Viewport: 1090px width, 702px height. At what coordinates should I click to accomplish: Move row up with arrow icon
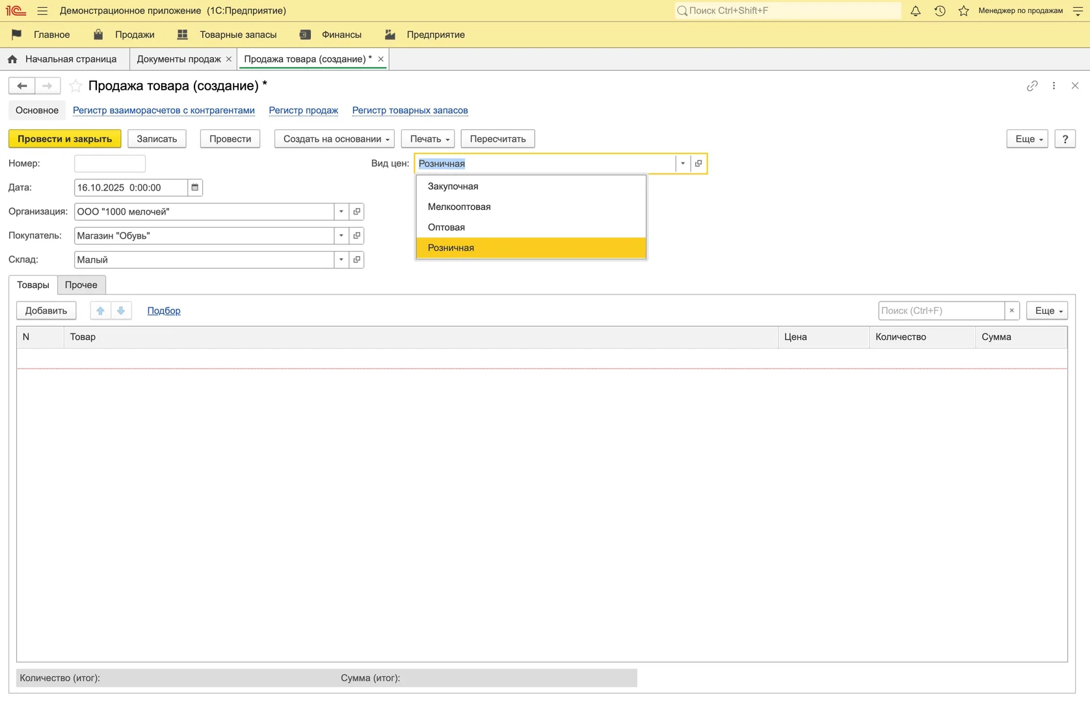[101, 311]
